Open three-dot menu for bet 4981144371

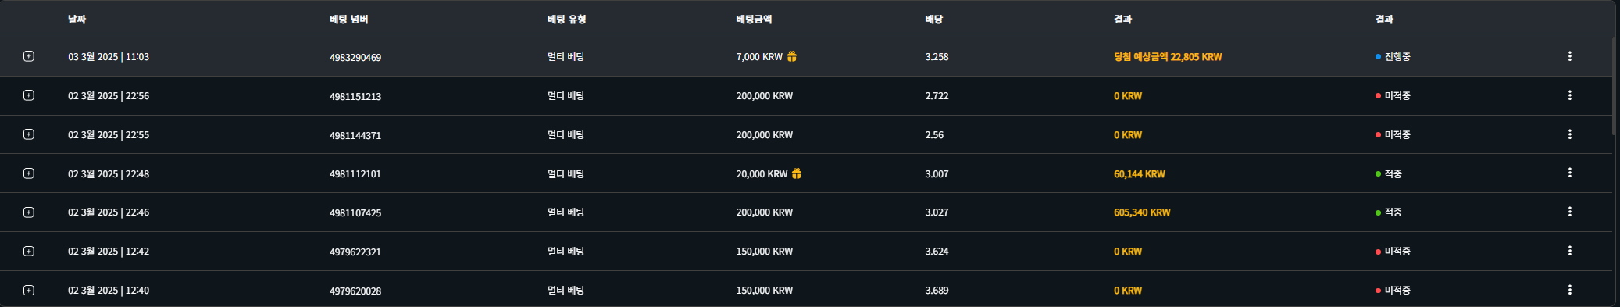click(1569, 134)
